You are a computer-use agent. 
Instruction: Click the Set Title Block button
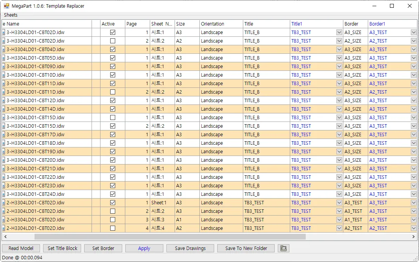point(62,248)
